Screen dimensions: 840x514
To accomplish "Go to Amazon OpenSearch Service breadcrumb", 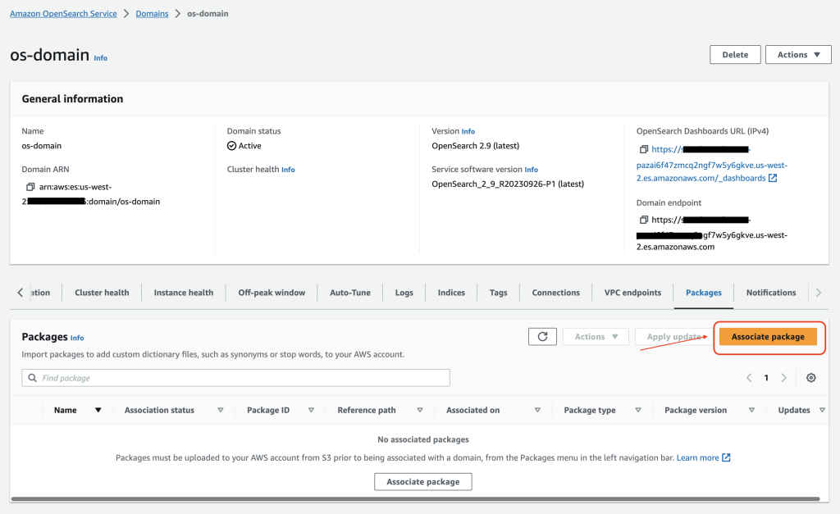I will [63, 14].
